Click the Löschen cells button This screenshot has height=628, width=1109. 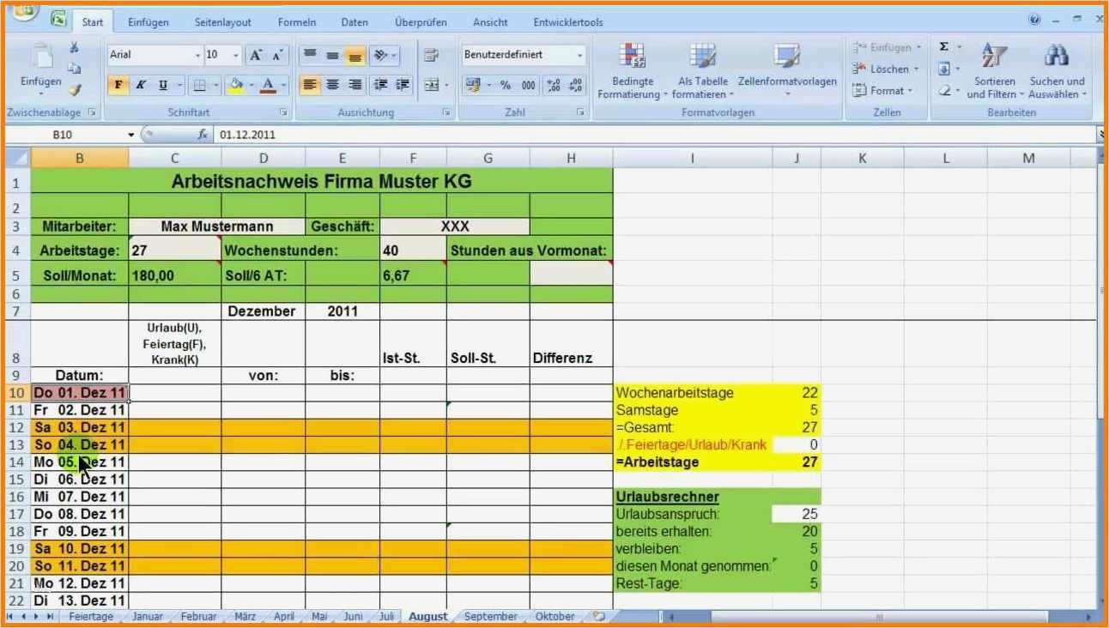tap(887, 69)
